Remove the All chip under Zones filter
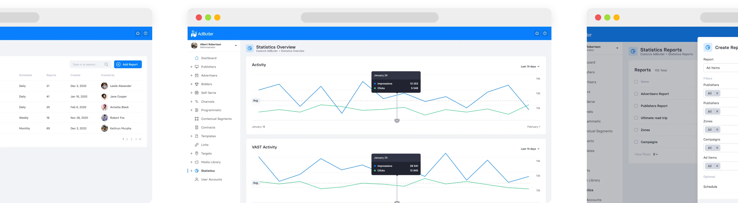The width and height of the screenshot is (738, 203). click(717, 130)
